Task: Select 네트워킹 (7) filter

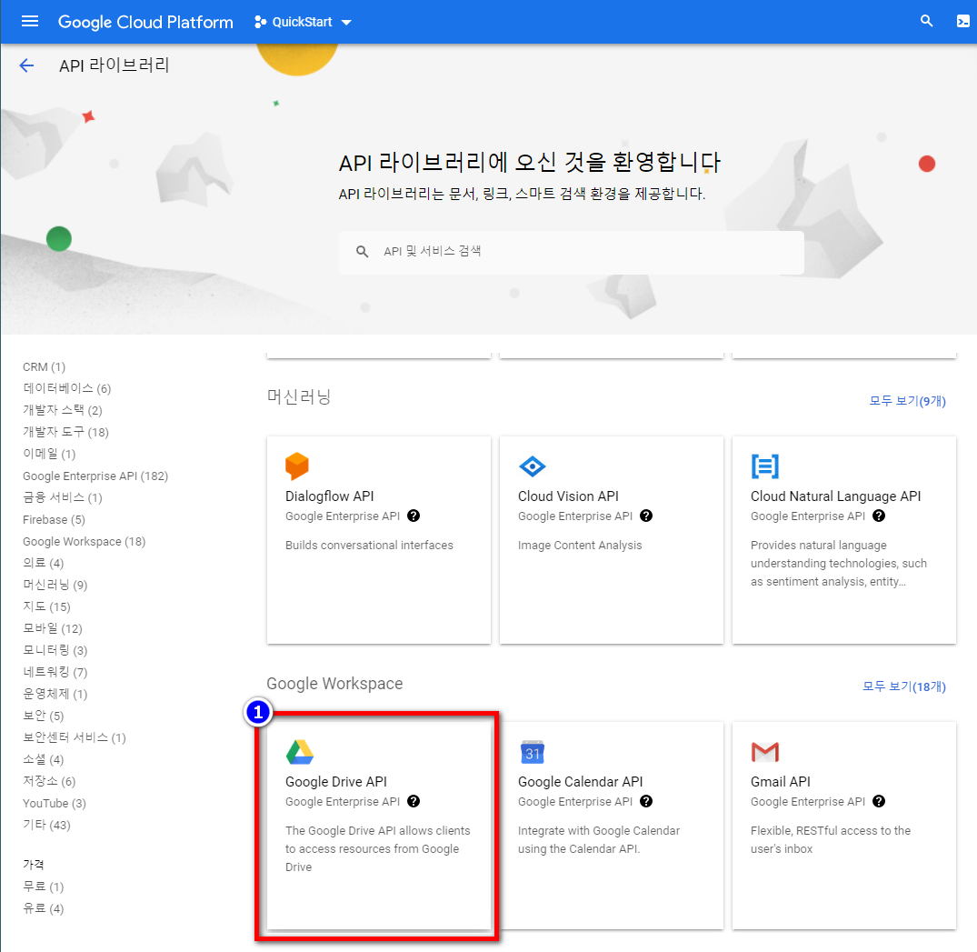Action: 55,672
